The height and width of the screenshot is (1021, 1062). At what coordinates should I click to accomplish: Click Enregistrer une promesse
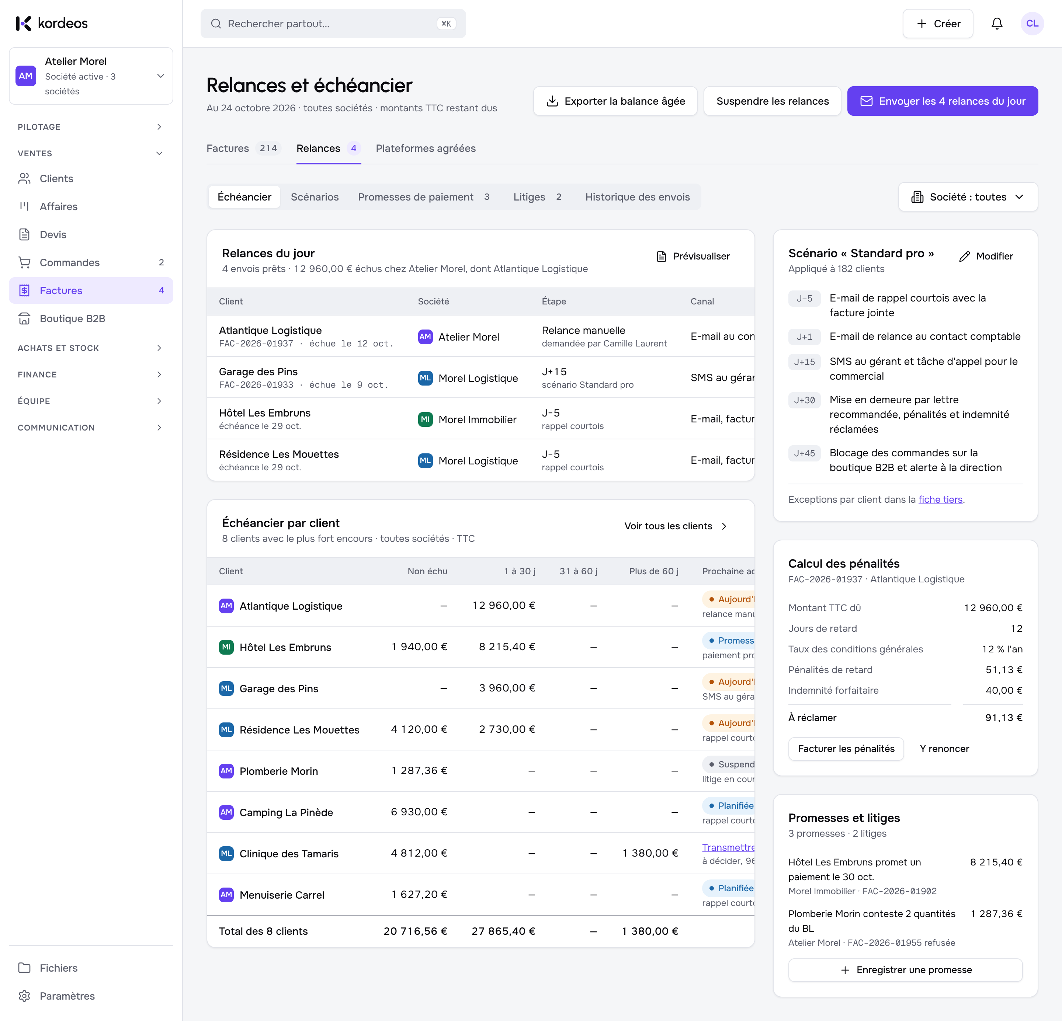point(905,969)
